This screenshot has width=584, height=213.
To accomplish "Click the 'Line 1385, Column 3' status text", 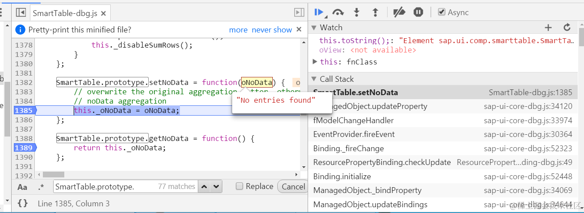I will click(74, 204).
